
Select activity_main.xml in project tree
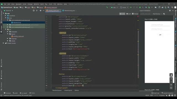pyautogui.click(x=19, y=36)
